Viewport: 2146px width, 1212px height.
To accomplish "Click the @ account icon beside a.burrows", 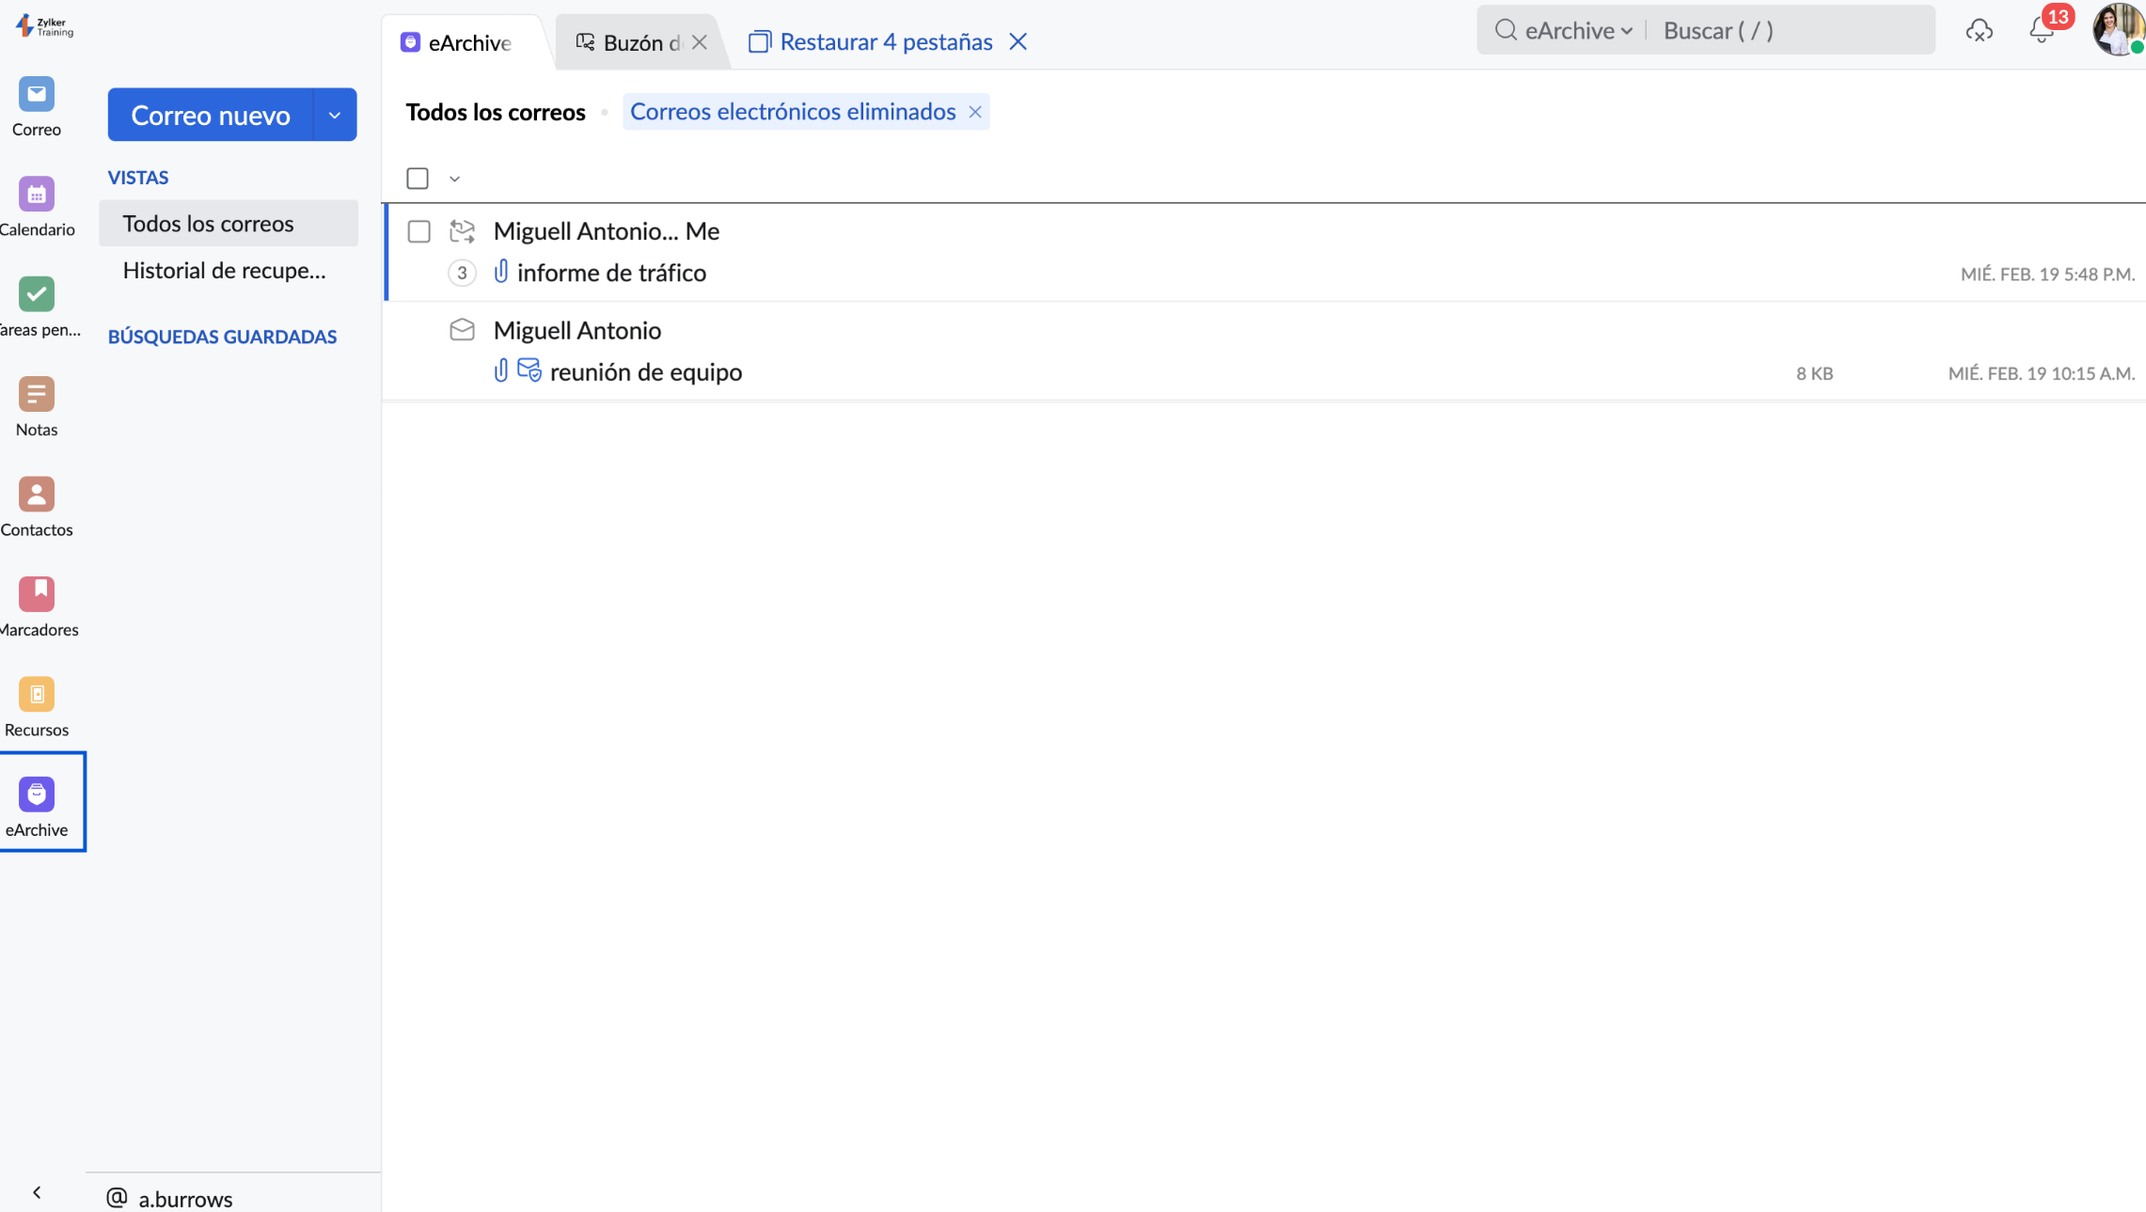I will 117,1197.
